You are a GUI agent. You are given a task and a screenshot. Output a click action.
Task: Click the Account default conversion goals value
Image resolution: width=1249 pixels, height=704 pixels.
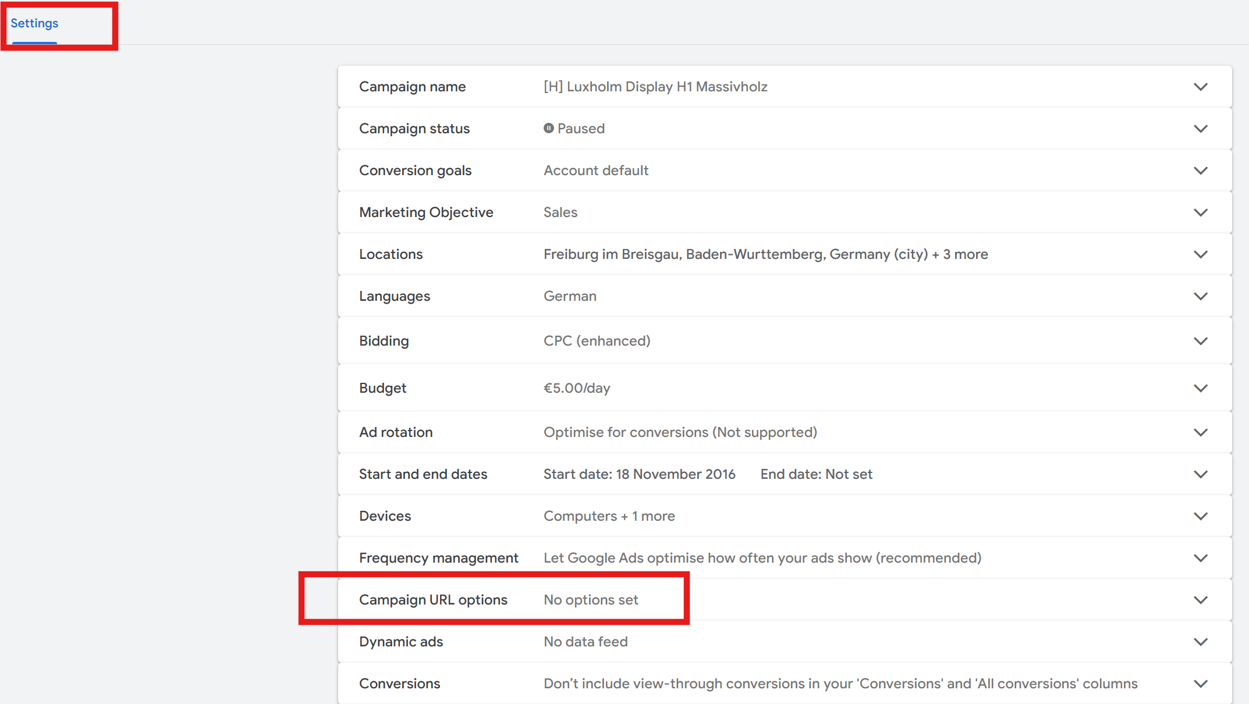click(x=595, y=170)
